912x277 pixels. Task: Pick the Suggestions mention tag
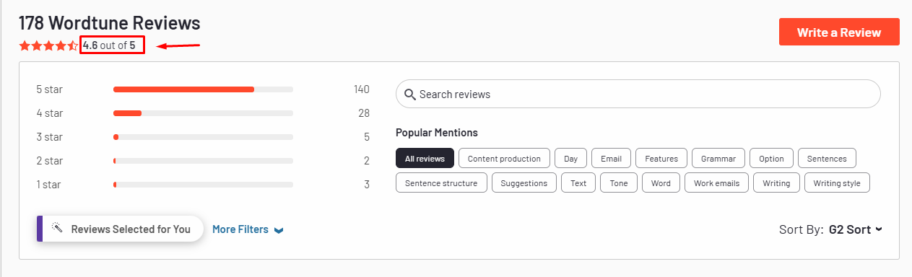(524, 183)
